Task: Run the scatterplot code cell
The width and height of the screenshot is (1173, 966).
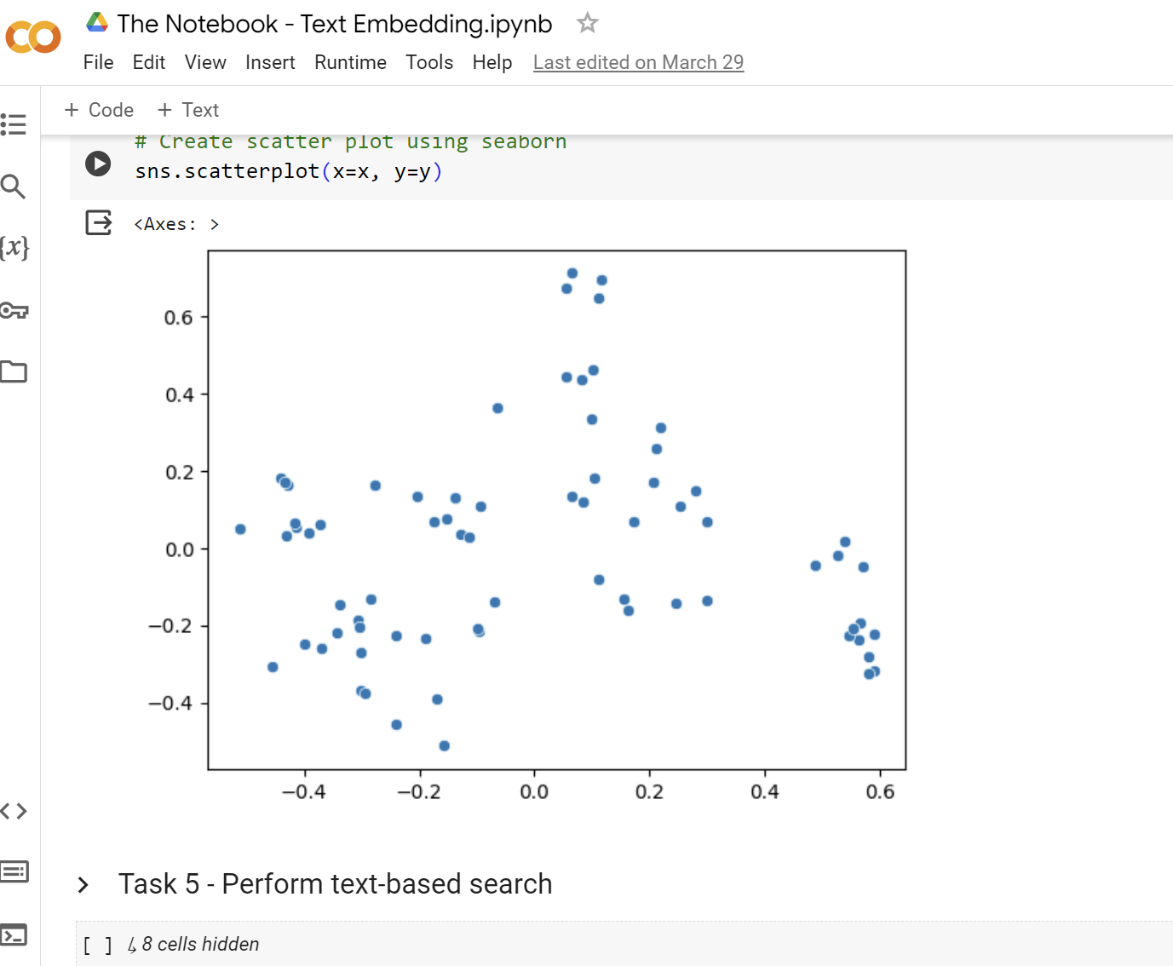Action: coord(98,164)
